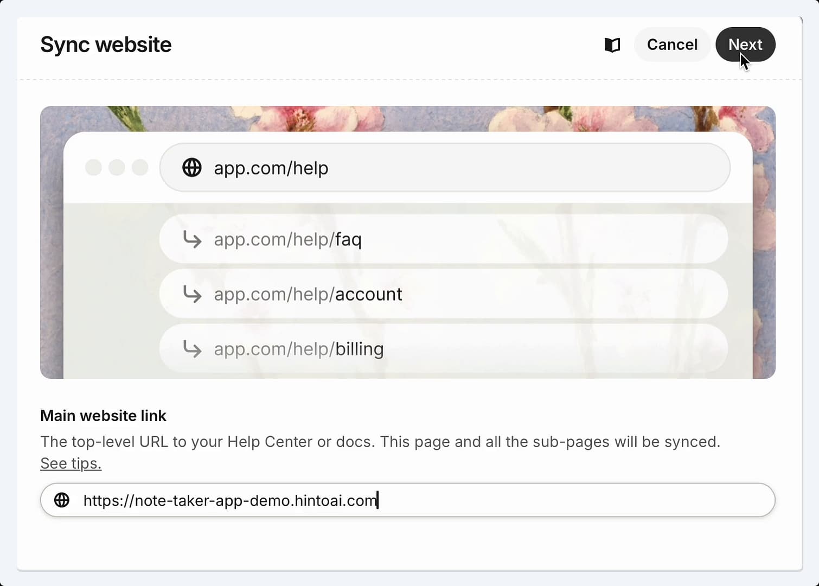This screenshot has height=586, width=819.
Task: Click the third browser window dot
Action: point(140,168)
